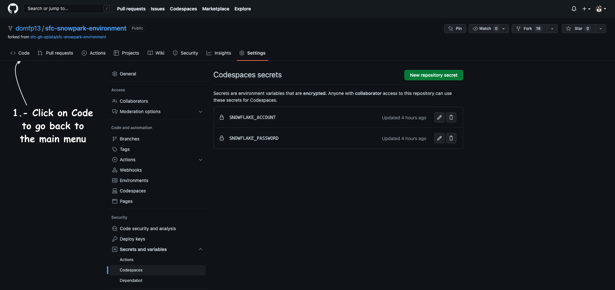Screen dimensions: 615x290
Task: Click the Deploy keys key icon
Action: (115, 239)
